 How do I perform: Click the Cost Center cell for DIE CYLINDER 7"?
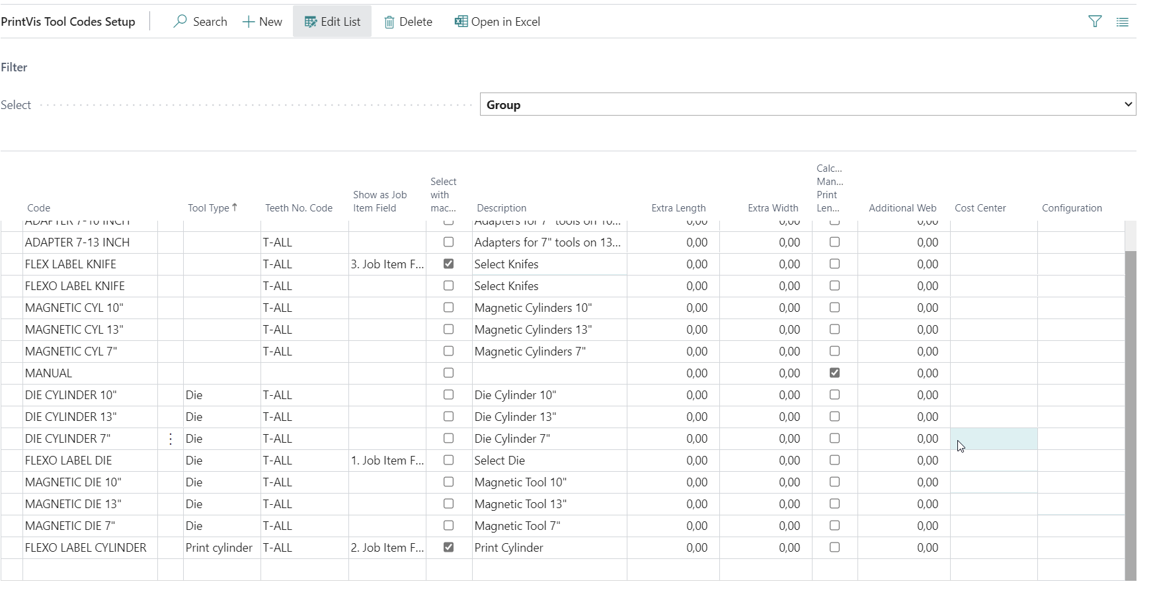point(993,439)
